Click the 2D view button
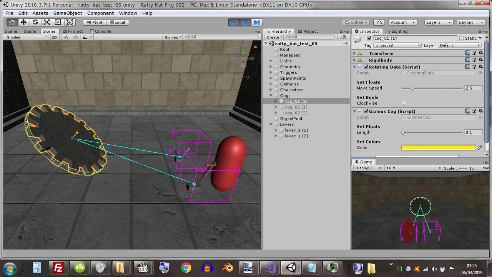This screenshot has width=492, height=277. 54,37
